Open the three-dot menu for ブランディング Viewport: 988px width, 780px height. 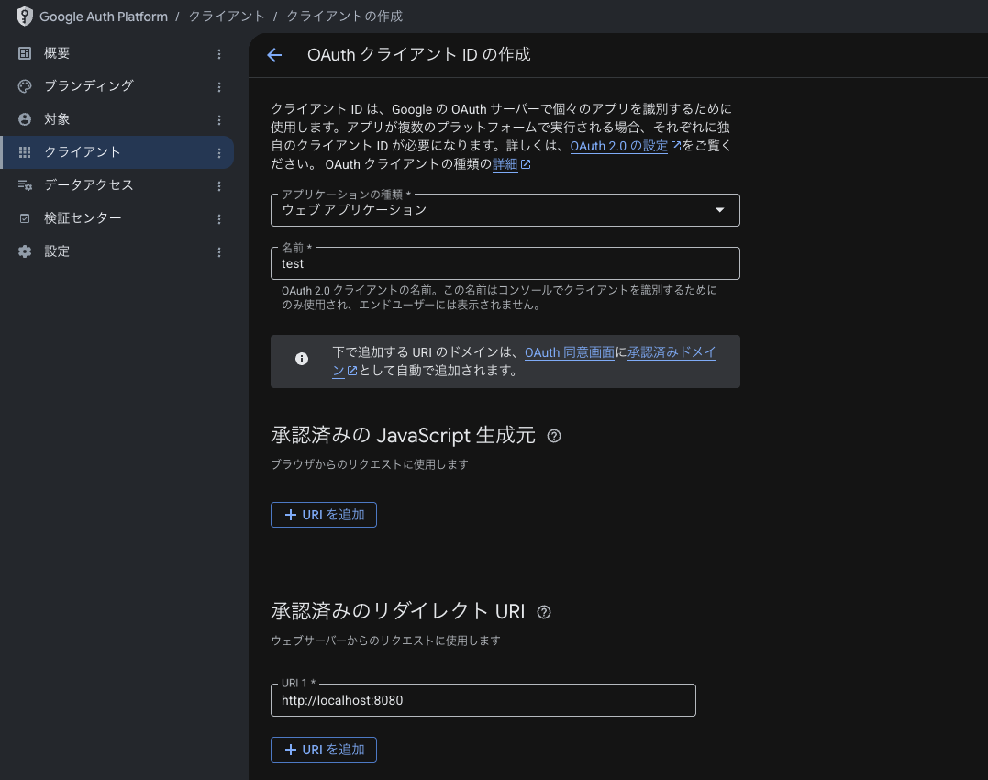219,87
